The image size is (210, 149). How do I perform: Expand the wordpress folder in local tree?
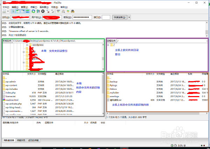[x=27, y=45]
